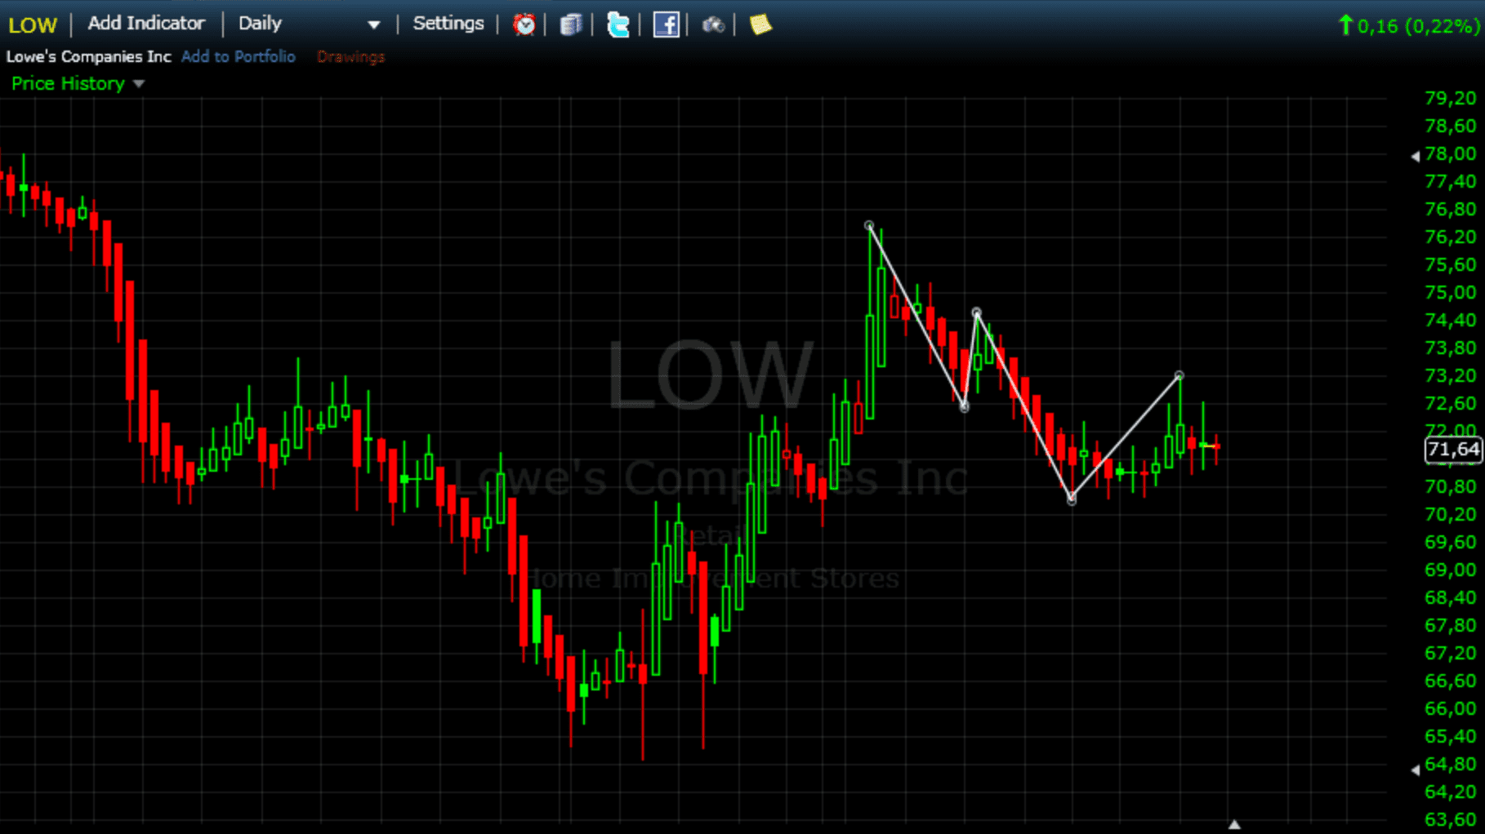The width and height of the screenshot is (1485, 834).
Task: Open the Drawings link
Action: (x=350, y=56)
